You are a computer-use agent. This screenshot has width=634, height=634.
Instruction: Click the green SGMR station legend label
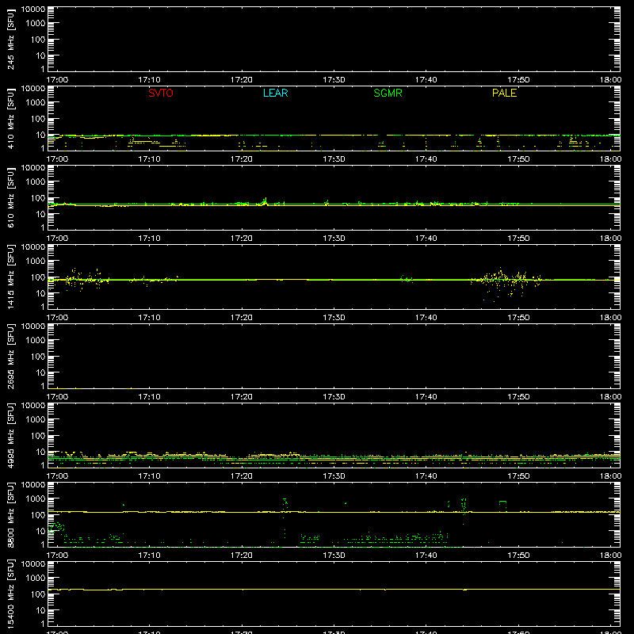388,93
